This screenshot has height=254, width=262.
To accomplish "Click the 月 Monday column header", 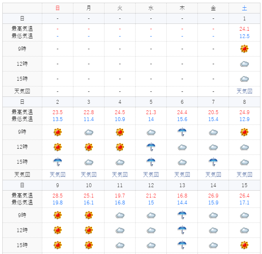I will (89, 8).
